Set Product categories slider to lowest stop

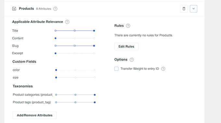click(56, 95)
